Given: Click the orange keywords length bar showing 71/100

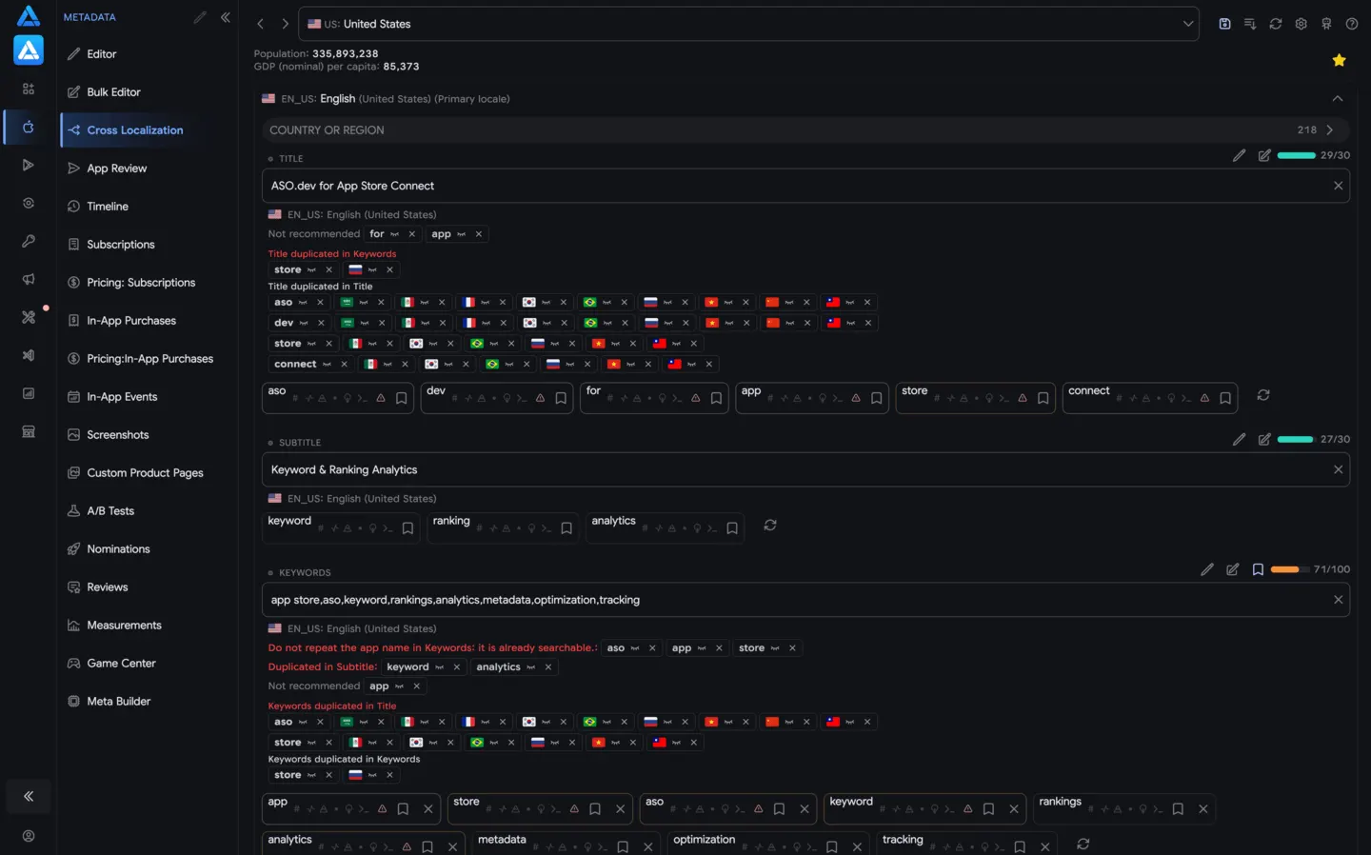Looking at the screenshot, I should [x=1289, y=569].
